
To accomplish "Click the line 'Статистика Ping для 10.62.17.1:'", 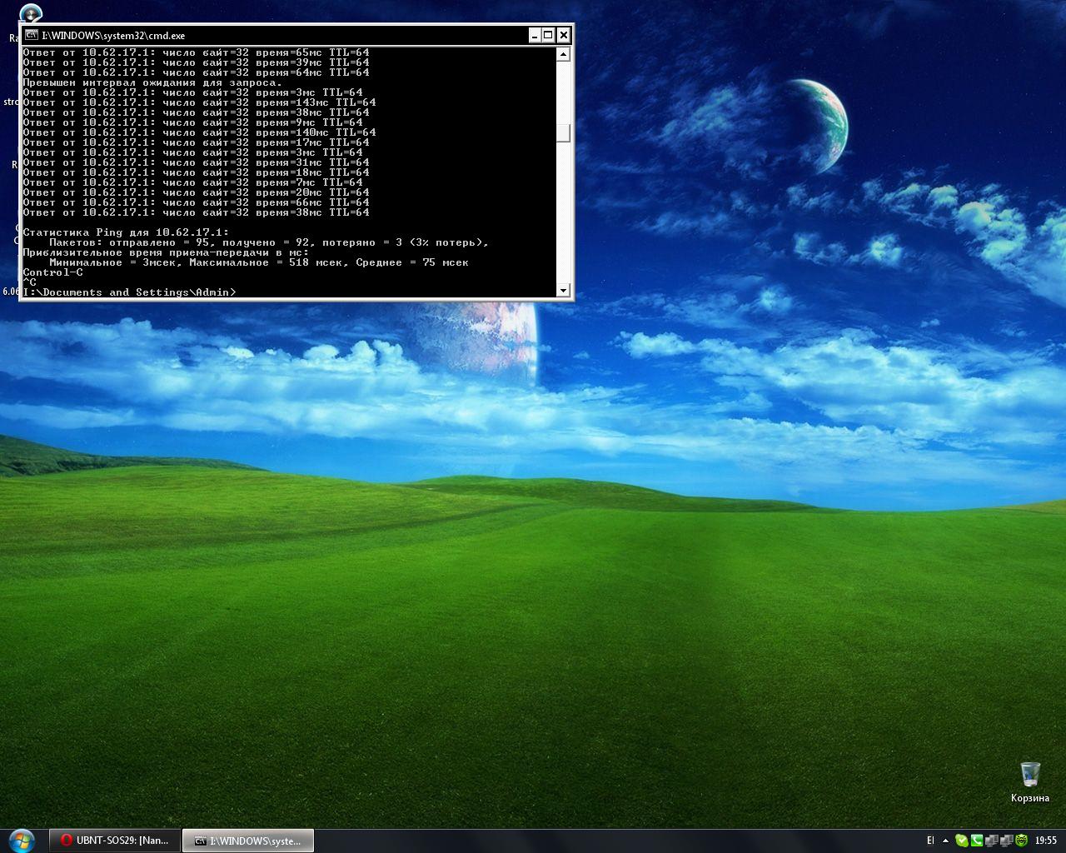I will pos(126,232).
